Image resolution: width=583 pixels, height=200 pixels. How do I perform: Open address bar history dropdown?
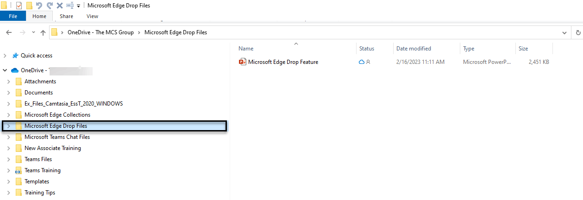[x=564, y=32]
